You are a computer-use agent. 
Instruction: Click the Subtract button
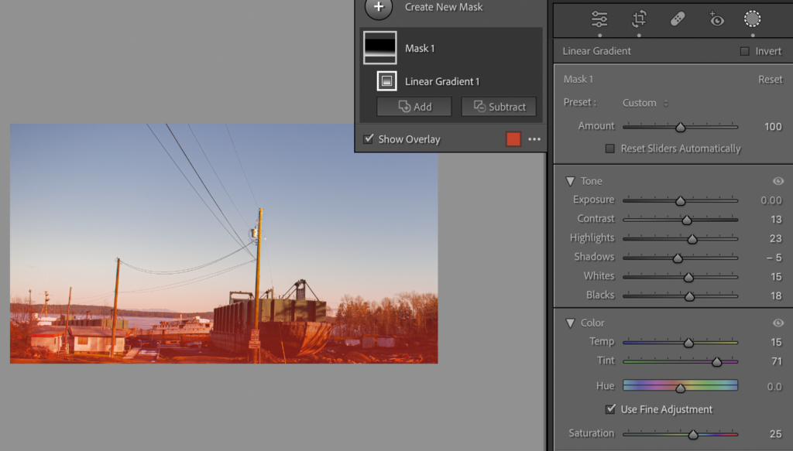click(x=499, y=107)
